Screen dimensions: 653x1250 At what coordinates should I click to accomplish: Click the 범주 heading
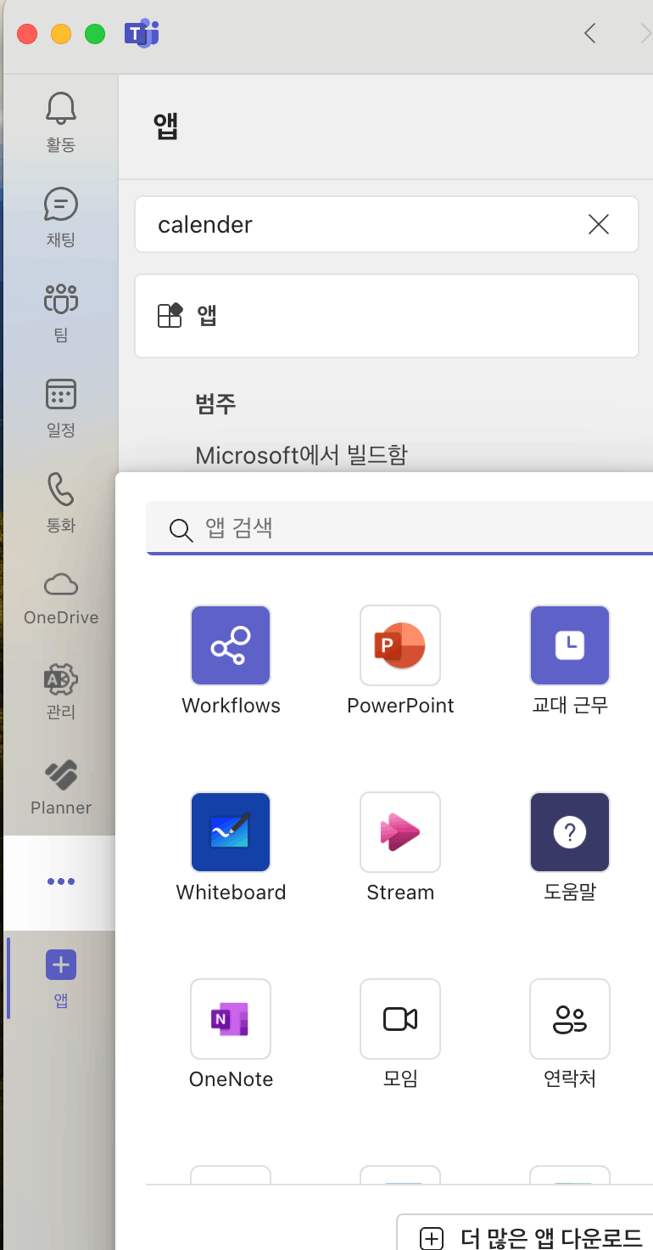coord(215,404)
